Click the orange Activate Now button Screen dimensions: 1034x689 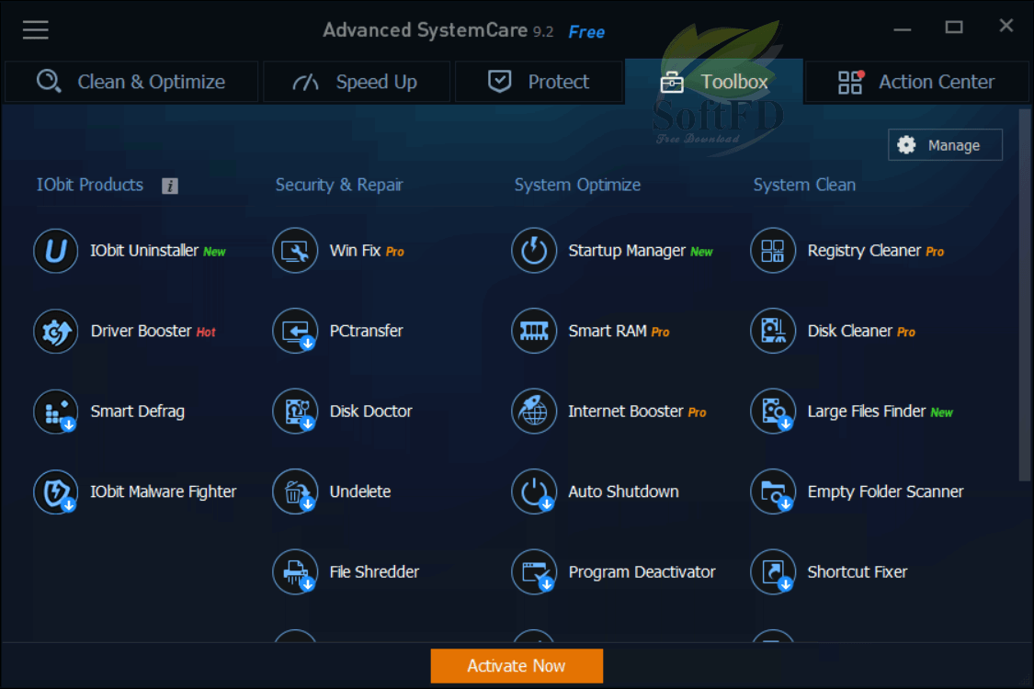coord(517,666)
